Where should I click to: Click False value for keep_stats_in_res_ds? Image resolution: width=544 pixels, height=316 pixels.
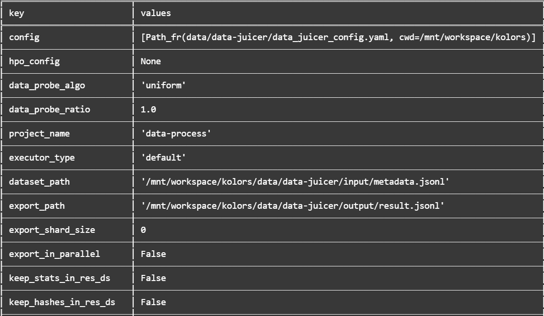tap(153, 278)
